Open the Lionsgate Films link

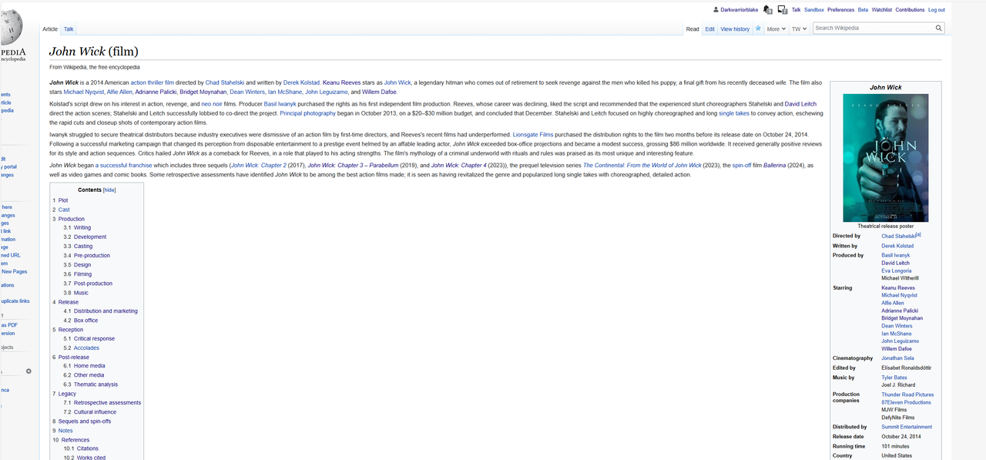(533, 135)
